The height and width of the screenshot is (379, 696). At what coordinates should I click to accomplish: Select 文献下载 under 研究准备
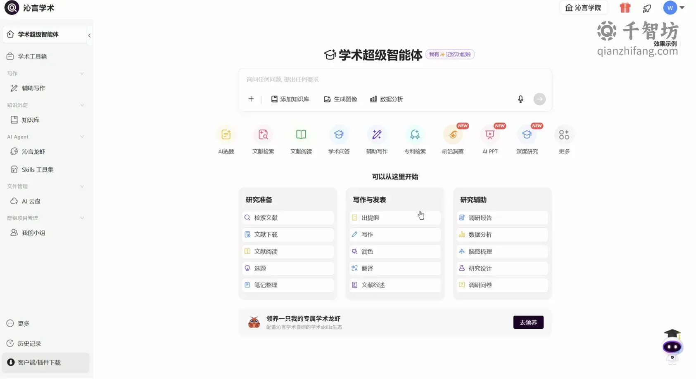(288, 235)
